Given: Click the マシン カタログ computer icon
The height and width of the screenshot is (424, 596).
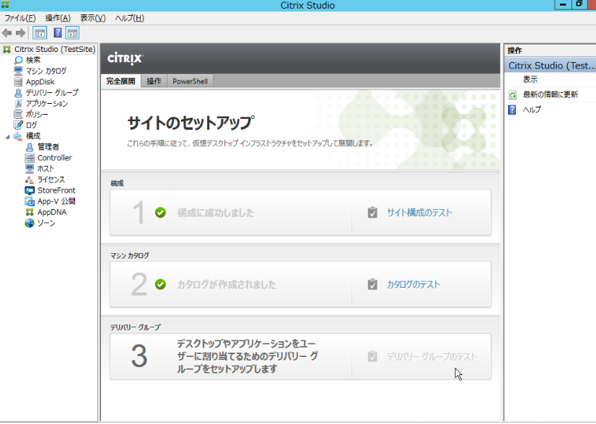Looking at the screenshot, I should (x=18, y=71).
